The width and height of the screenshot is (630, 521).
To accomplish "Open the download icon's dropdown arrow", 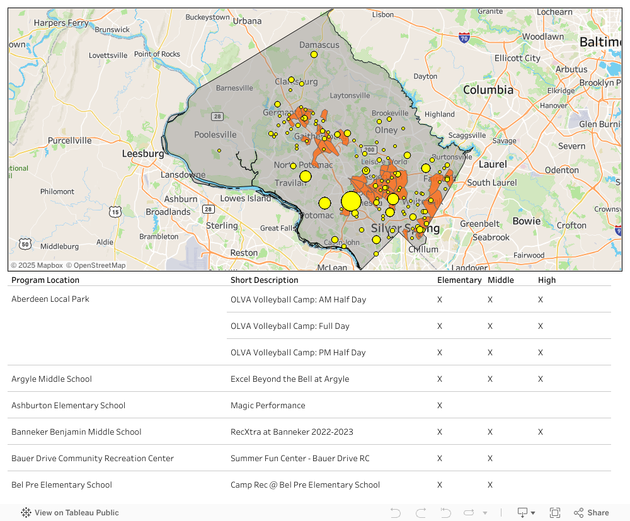I will (533, 512).
